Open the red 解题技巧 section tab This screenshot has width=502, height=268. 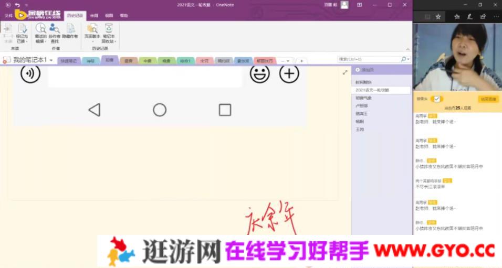(x=265, y=61)
